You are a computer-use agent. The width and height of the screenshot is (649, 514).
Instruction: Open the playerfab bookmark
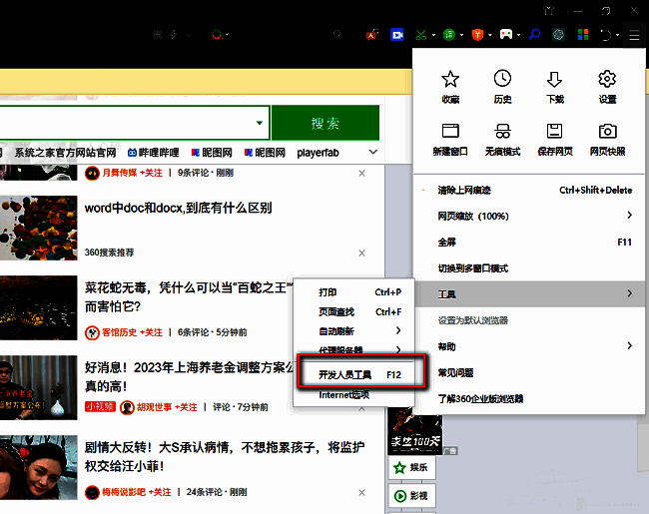[x=318, y=153]
